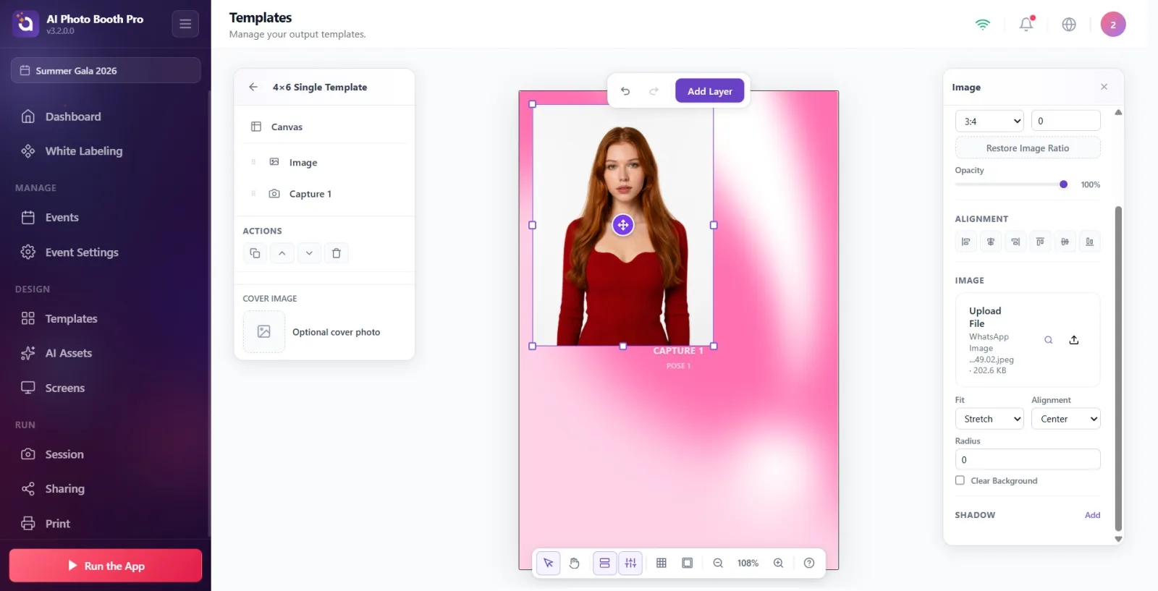Viewport: 1158px width, 591px height.
Task: Open AI Assets in the sidebar
Action: click(106, 353)
